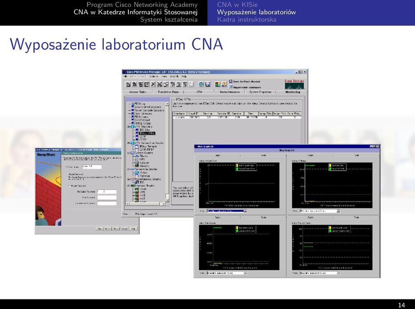415x309 pixels.
Task: Click the Help question-mark toolbar icon
Action: [224, 84]
